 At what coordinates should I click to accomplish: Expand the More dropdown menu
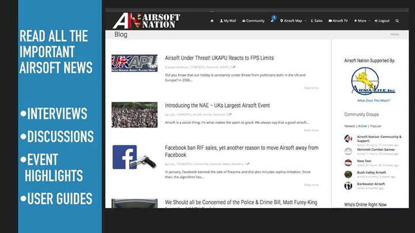click(x=362, y=21)
